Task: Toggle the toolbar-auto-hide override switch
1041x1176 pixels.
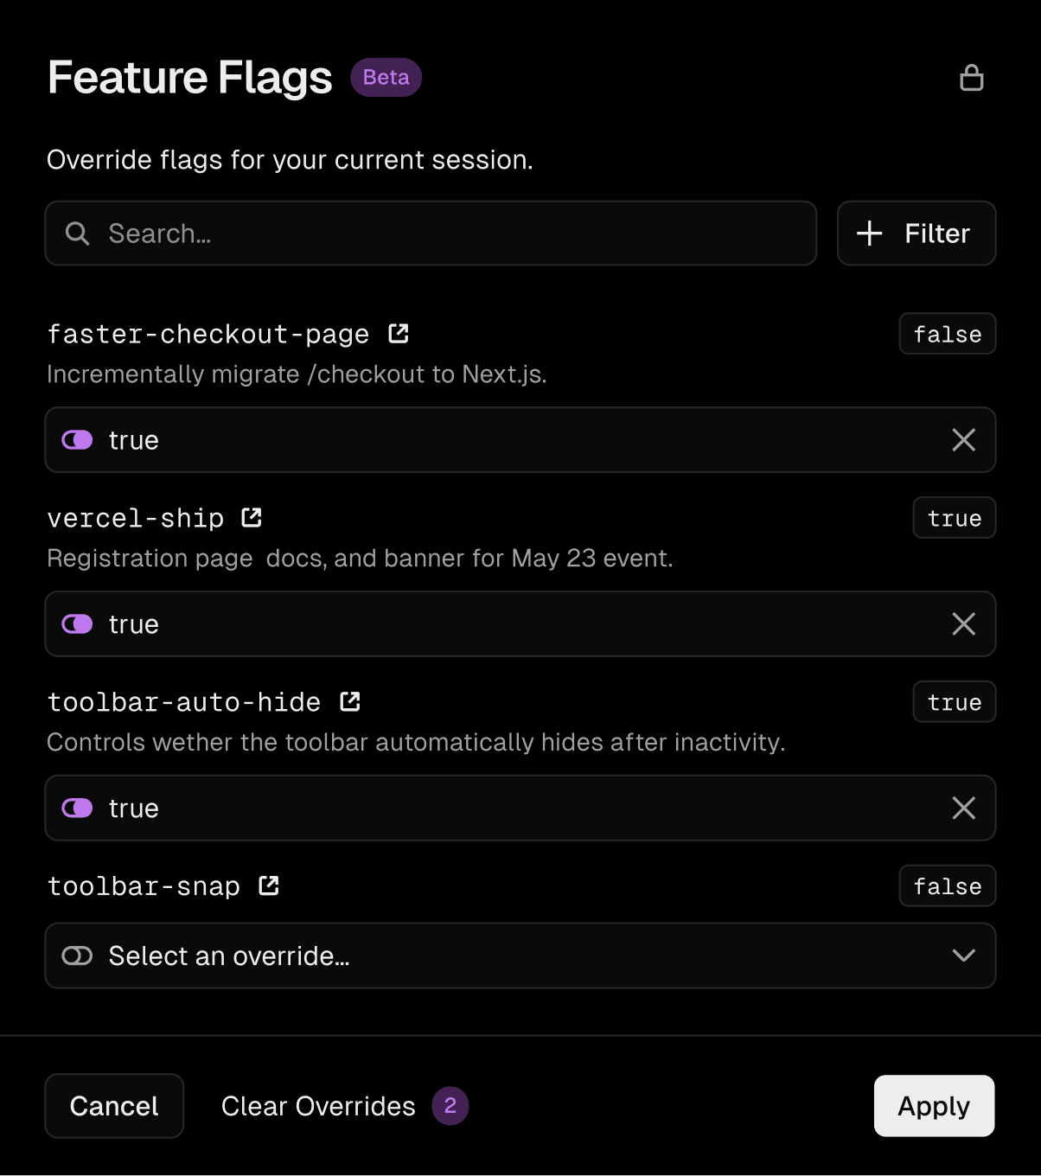Action: click(x=77, y=808)
